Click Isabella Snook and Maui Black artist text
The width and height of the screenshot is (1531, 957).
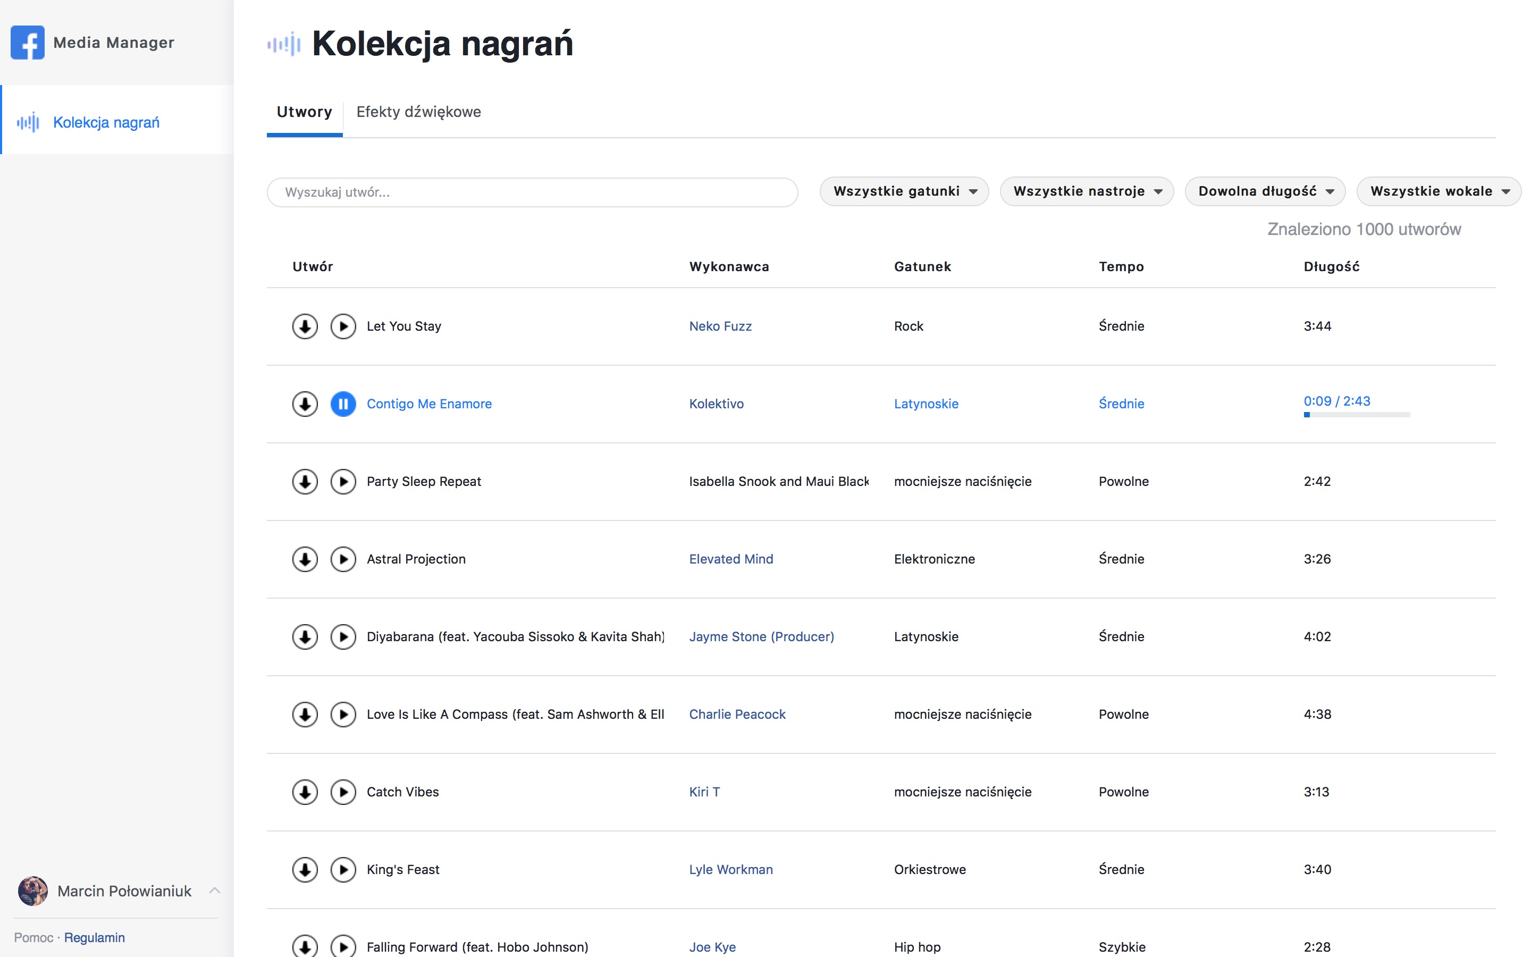[779, 482]
